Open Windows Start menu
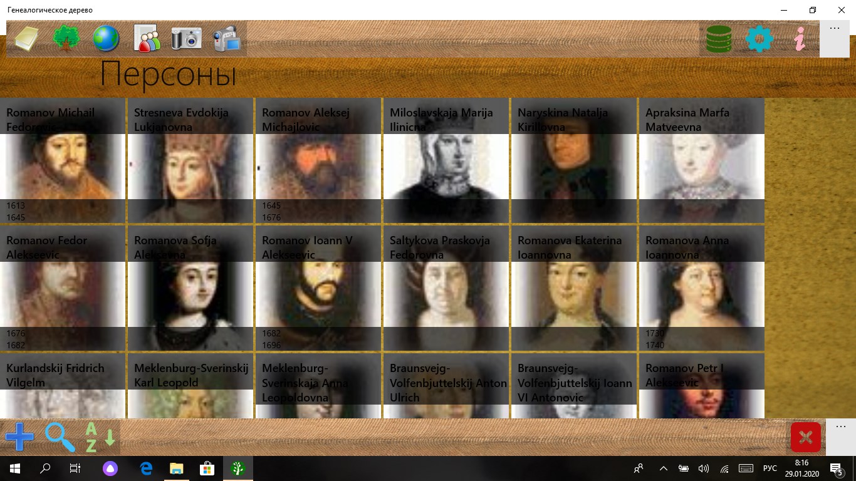The height and width of the screenshot is (481, 856). coord(15,468)
